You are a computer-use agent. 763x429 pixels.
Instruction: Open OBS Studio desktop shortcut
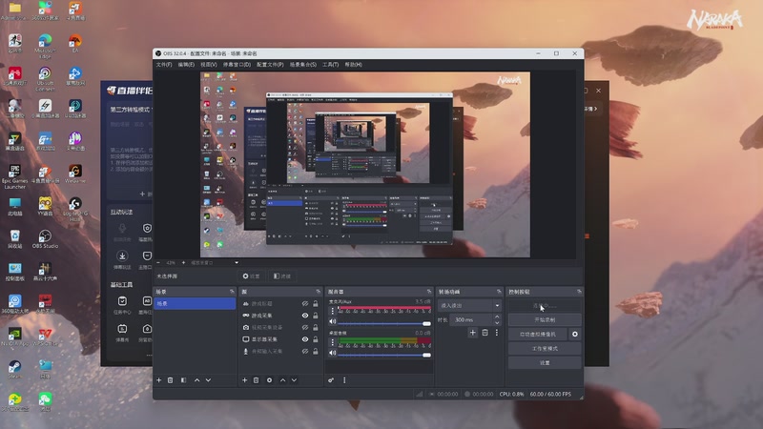pos(45,239)
